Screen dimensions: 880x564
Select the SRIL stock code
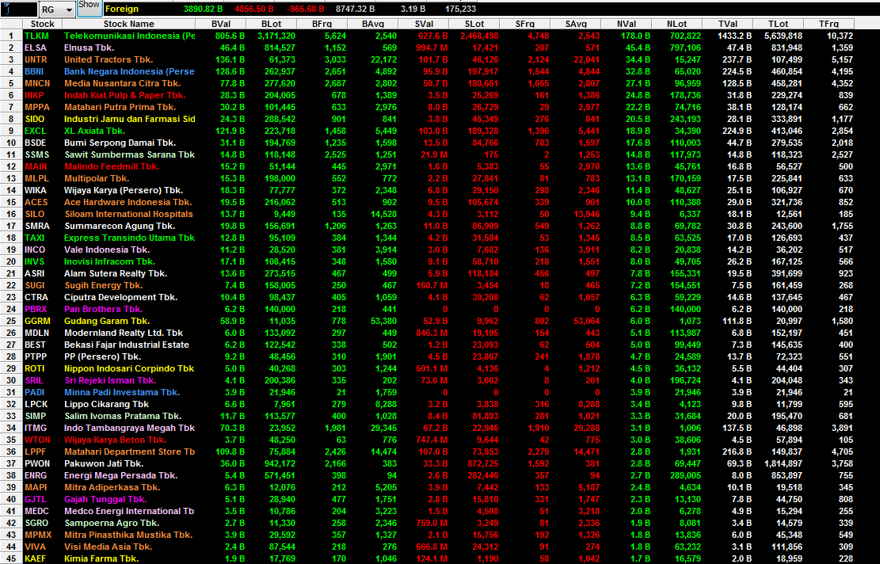coord(34,380)
